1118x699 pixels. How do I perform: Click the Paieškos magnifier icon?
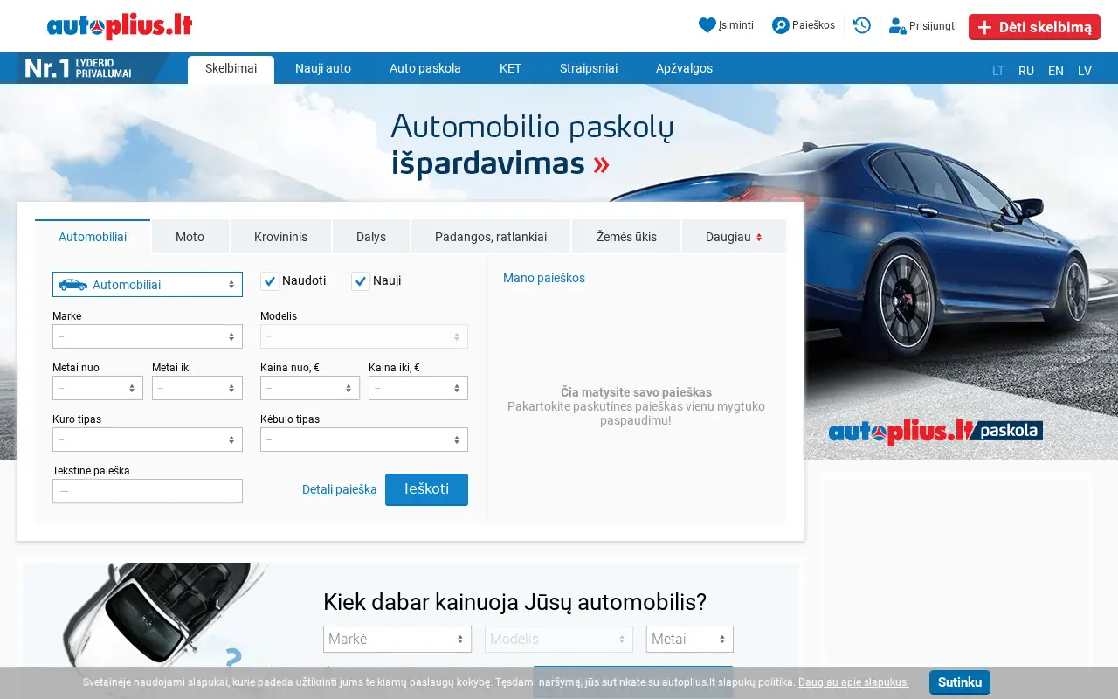(x=781, y=25)
